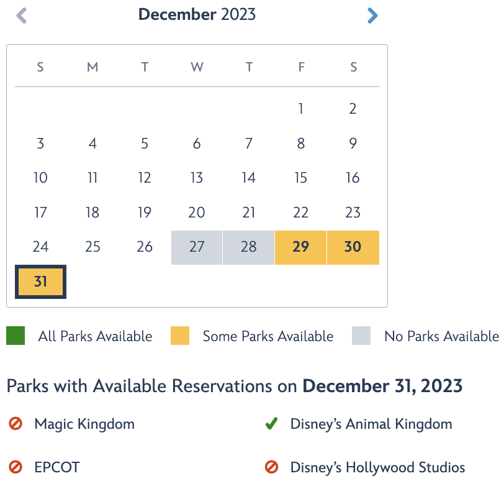Go to the previous month with left chevron
504x481 pixels.
(22, 16)
